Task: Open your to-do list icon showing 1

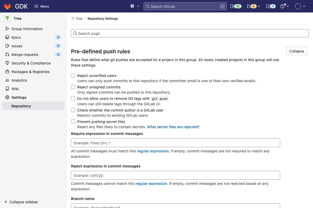Action: click(270, 6)
